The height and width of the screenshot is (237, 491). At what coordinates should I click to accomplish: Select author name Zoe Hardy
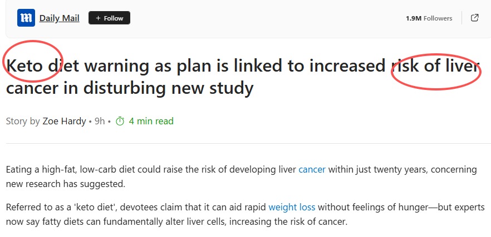64,121
